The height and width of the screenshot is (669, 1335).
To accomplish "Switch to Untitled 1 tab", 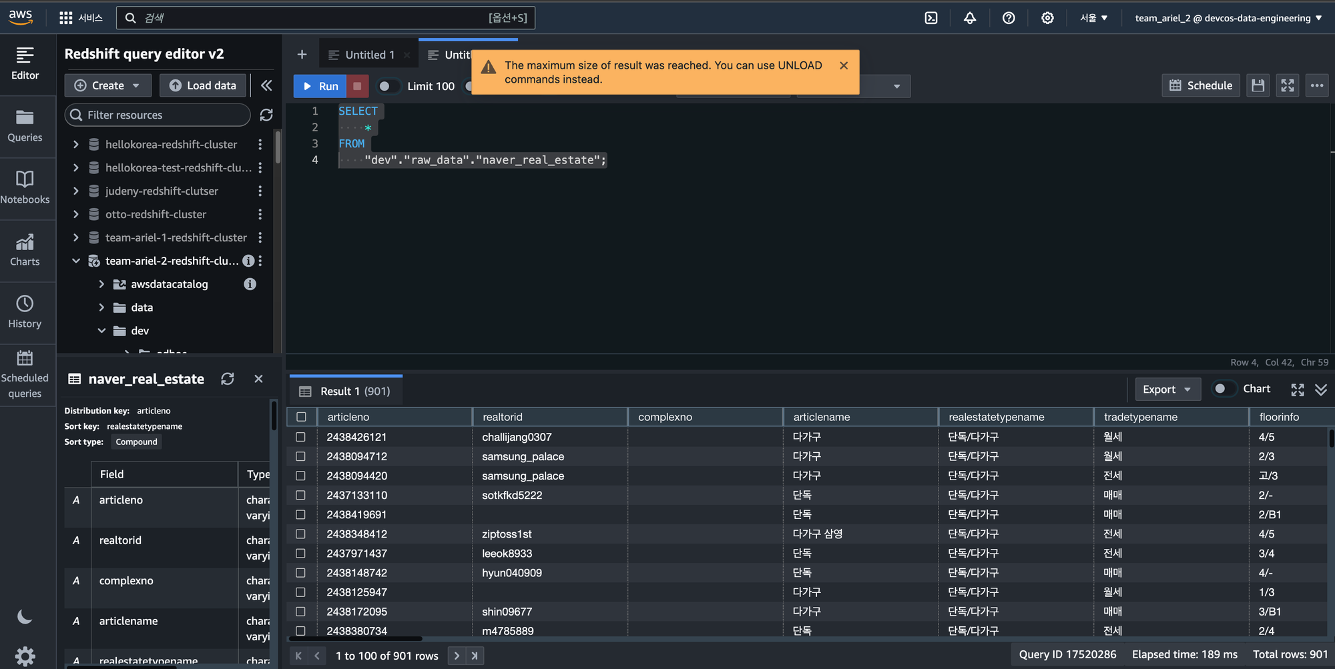I will 370,55.
